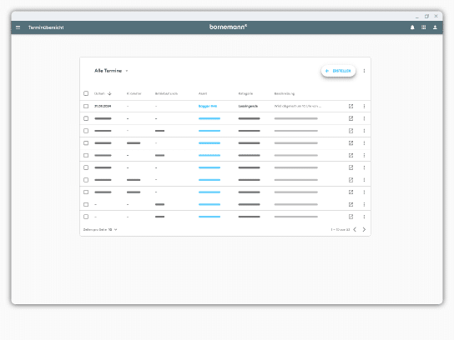Go to next page of appointments
The width and height of the screenshot is (454, 340).
coord(364,229)
